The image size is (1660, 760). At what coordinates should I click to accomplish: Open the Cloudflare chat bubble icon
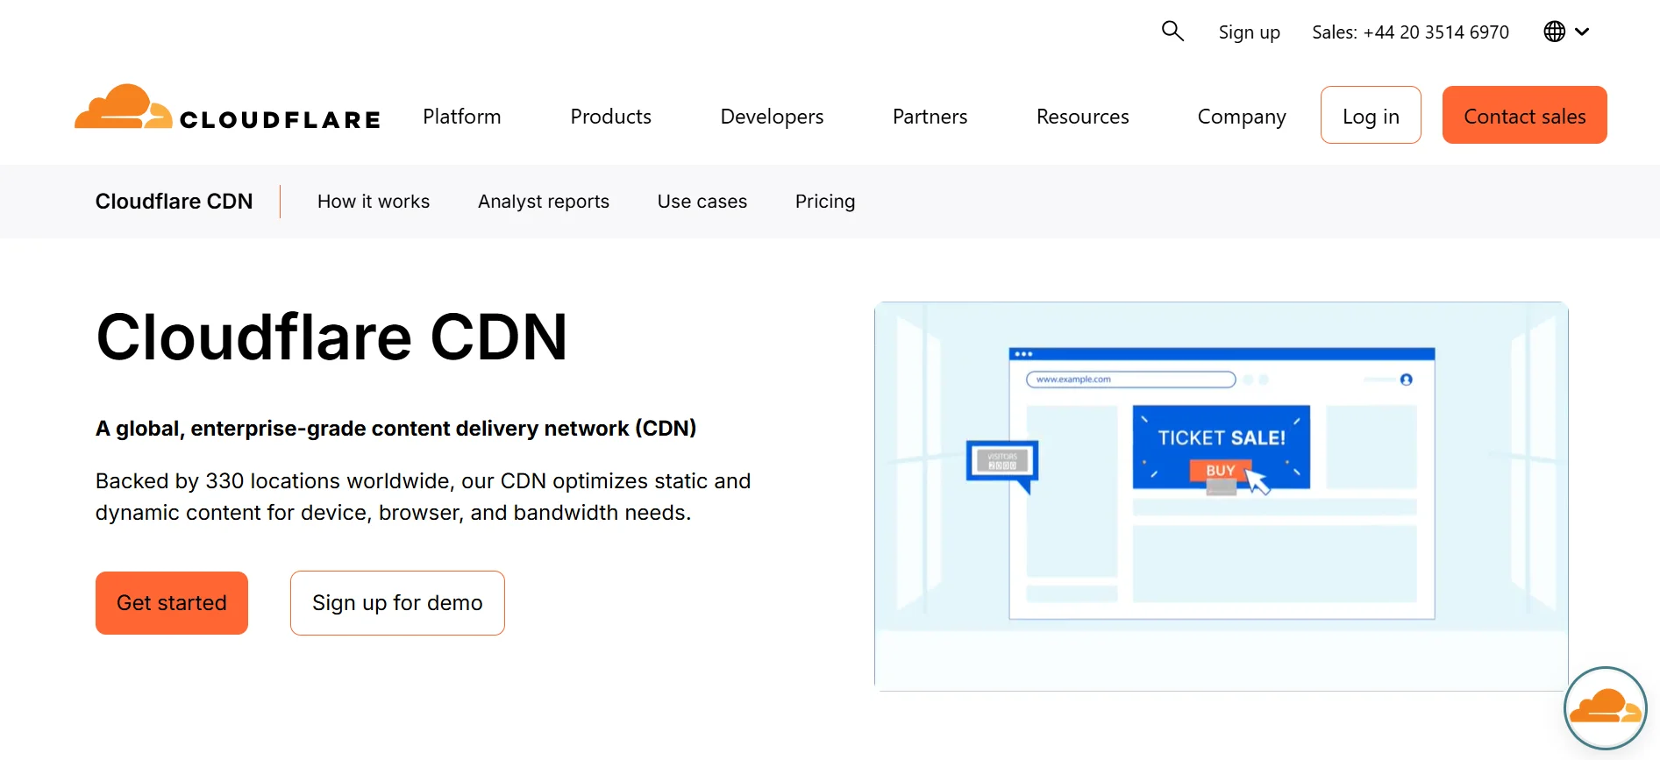pos(1605,708)
